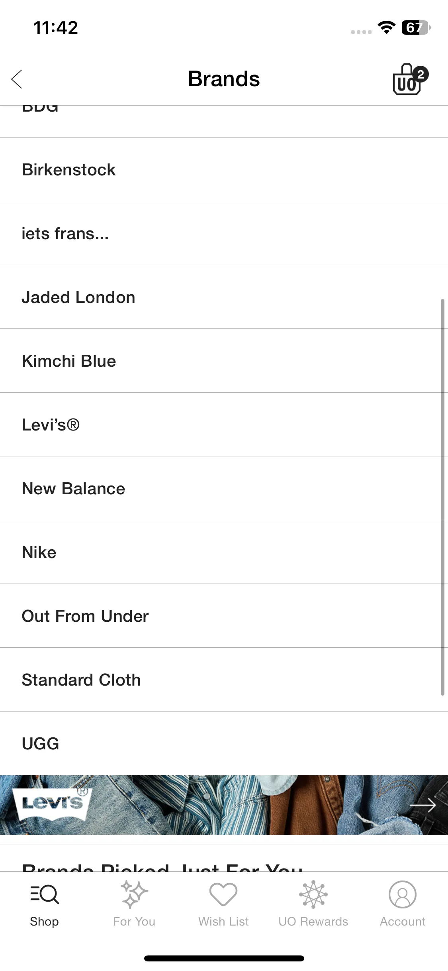Select the Standard Cloth brand

coord(224,680)
